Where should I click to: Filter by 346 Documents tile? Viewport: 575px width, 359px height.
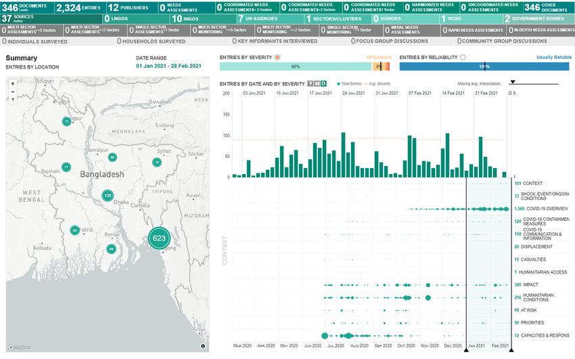click(x=27, y=7)
